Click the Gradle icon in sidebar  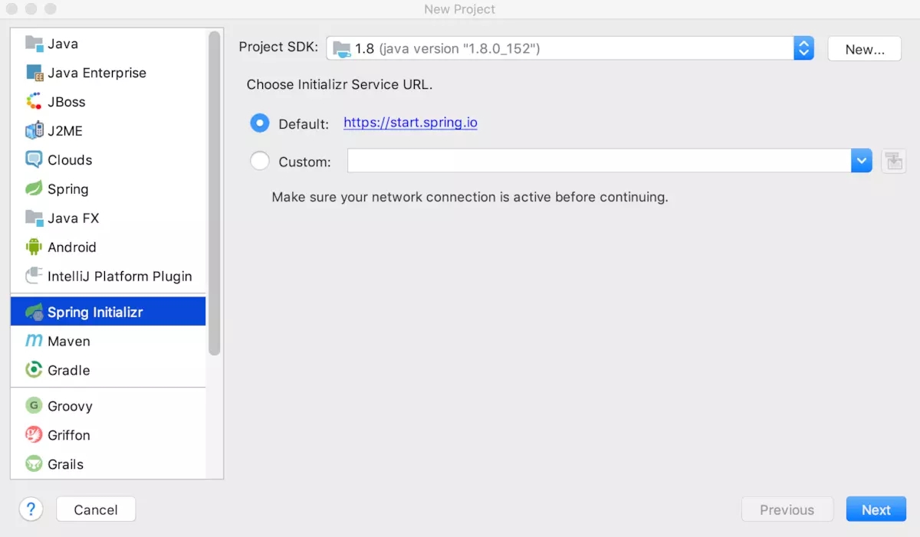point(34,370)
